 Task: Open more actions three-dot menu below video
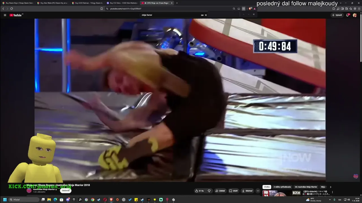(x=258, y=191)
